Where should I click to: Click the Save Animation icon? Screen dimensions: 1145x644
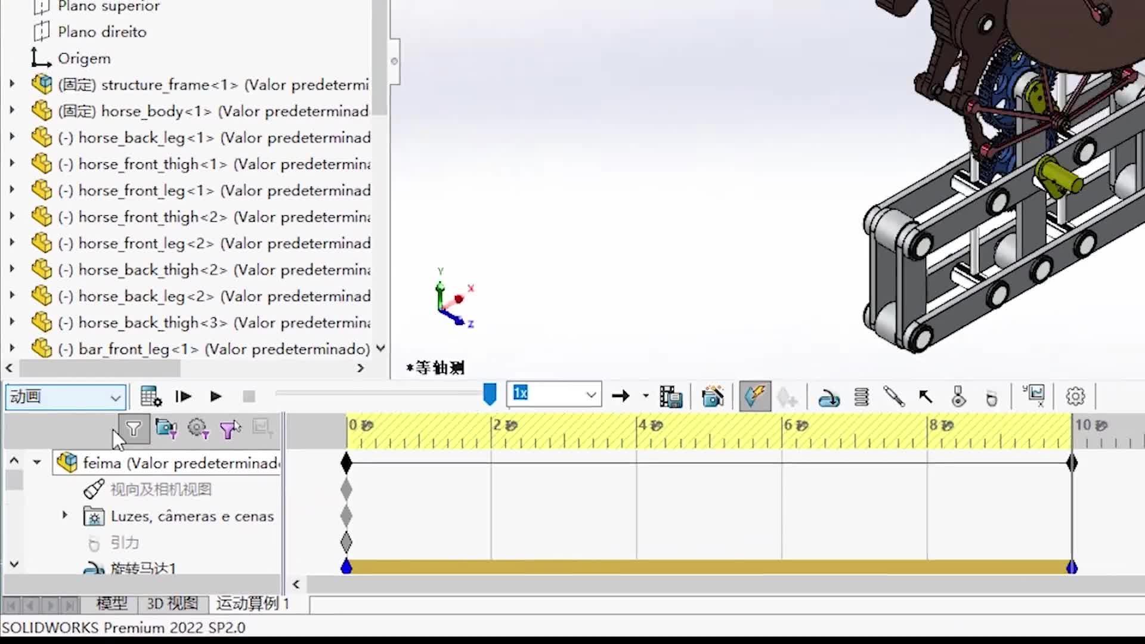click(x=671, y=395)
